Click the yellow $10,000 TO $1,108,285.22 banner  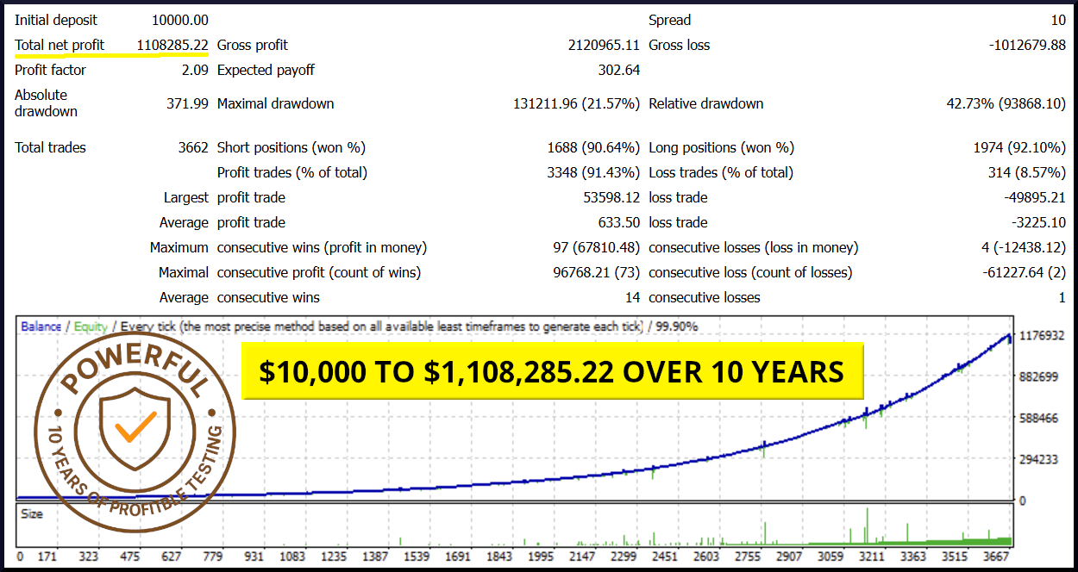552,371
